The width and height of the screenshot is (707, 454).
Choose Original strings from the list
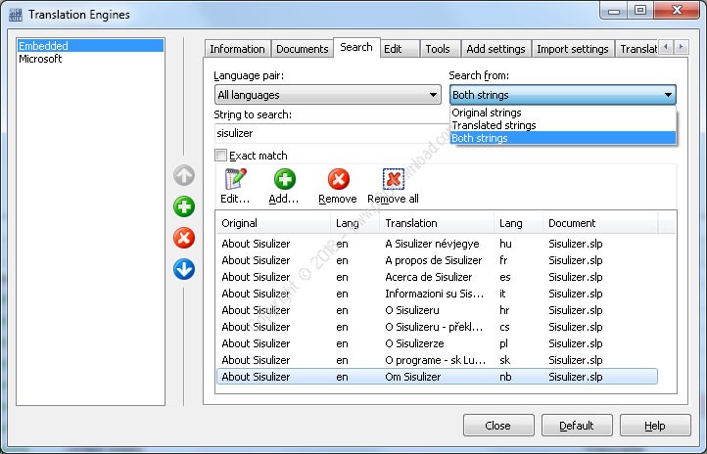[563, 113]
